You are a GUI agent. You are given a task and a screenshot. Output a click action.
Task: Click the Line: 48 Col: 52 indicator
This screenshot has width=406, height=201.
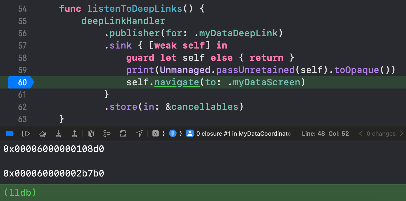click(325, 134)
